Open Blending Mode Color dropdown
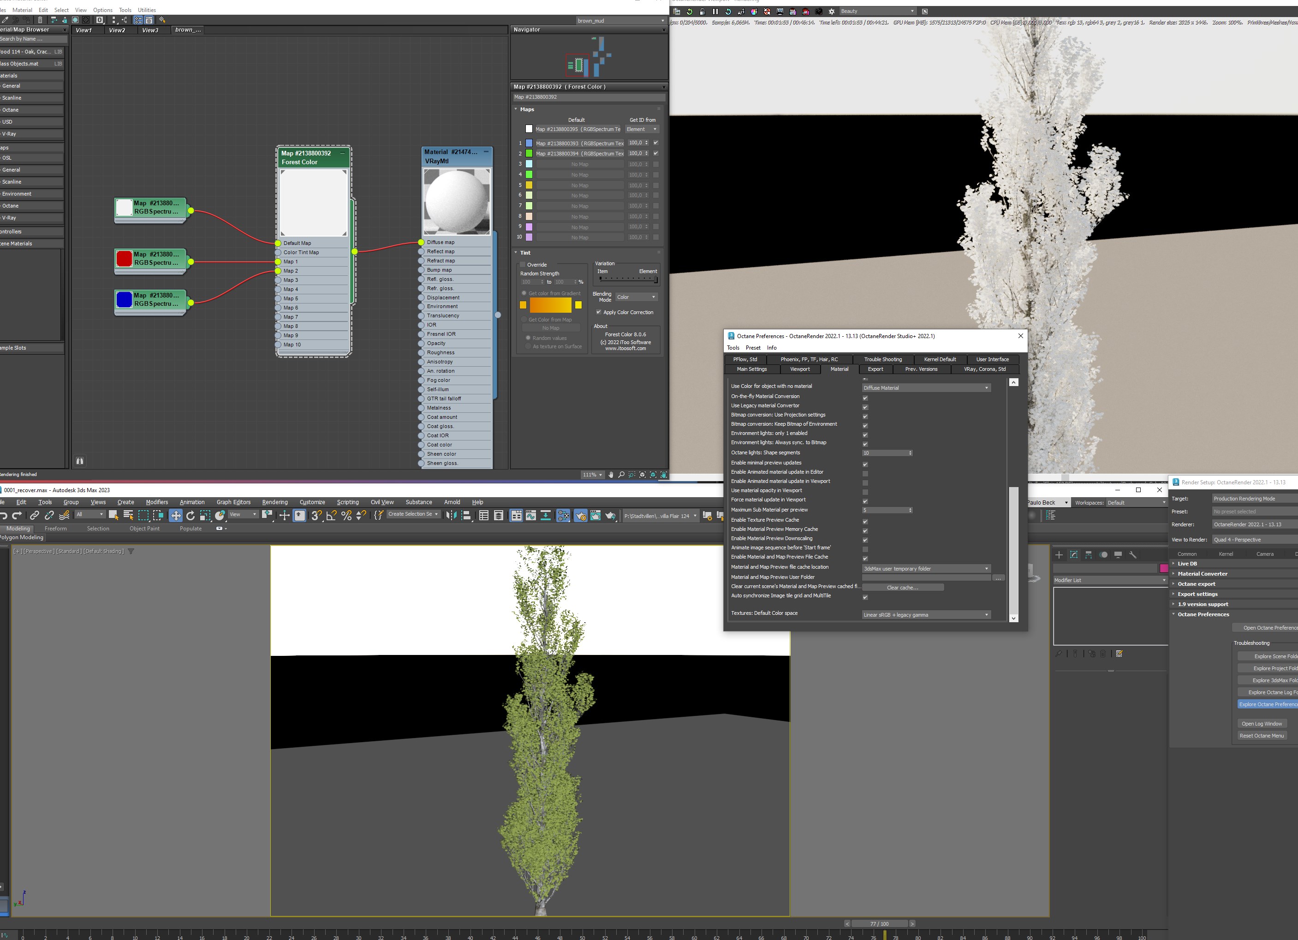 click(x=637, y=297)
